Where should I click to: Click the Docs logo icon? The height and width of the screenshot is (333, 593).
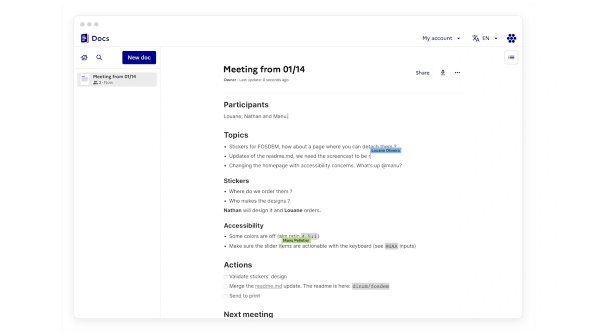[85, 38]
